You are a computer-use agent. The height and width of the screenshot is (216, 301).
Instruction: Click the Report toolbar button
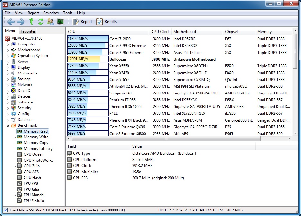click(82, 22)
